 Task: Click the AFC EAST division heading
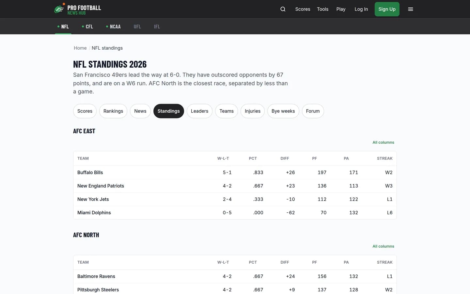84,131
